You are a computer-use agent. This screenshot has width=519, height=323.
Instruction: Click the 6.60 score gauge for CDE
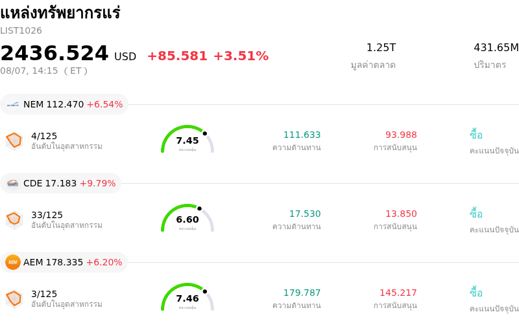187,218
